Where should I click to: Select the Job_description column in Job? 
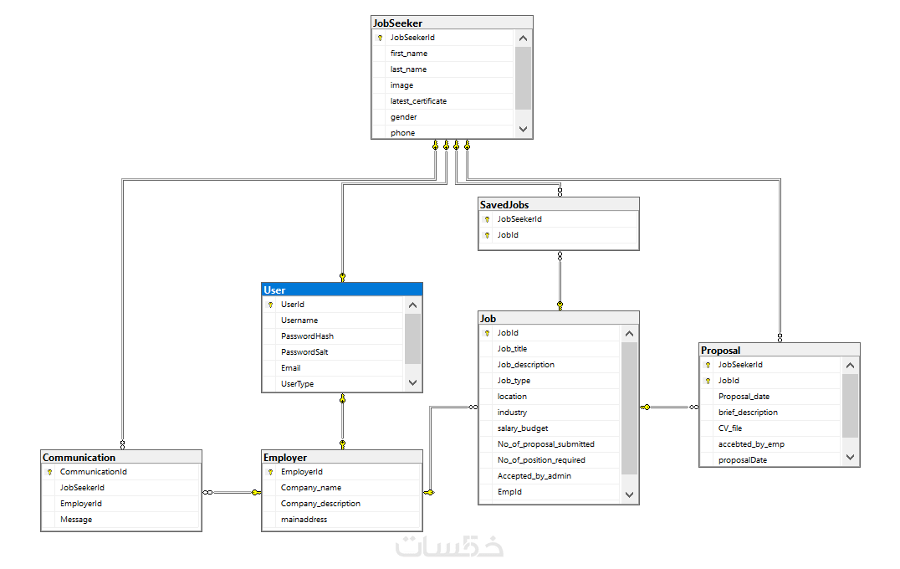pos(550,365)
